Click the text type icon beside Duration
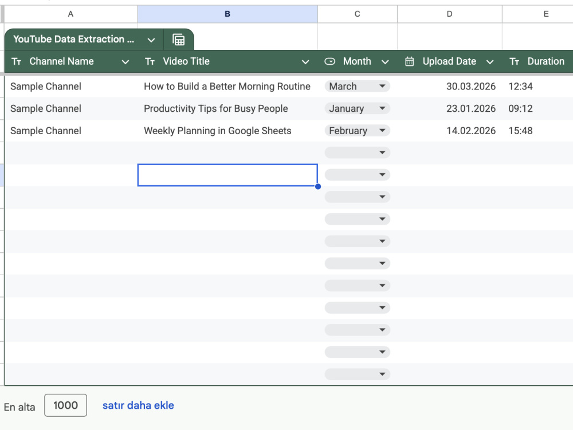The height and width of the screenshot is (430, 573). tap(514, 61)
